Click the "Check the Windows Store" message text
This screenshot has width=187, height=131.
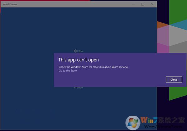coord(93,67)
